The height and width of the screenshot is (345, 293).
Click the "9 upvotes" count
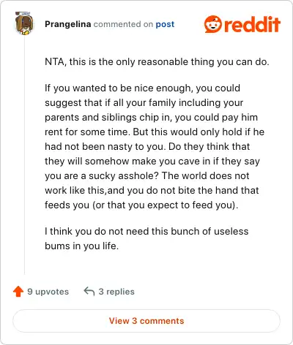[x=48, y=292]
